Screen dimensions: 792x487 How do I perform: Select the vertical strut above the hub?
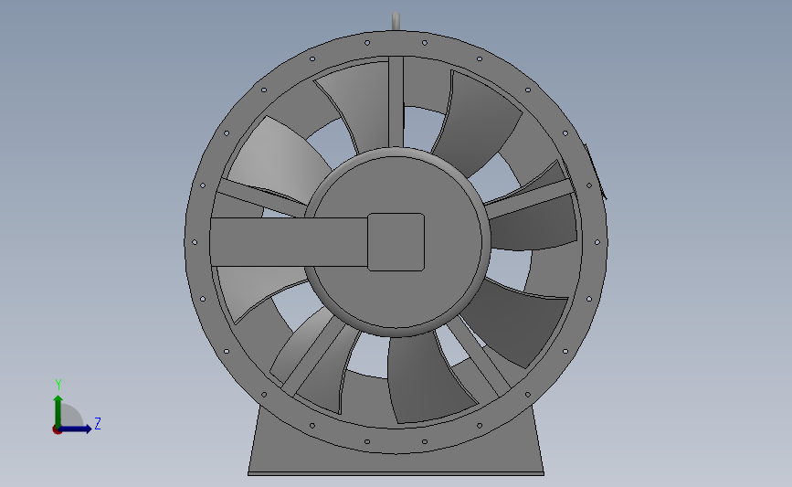click(396, 101)
